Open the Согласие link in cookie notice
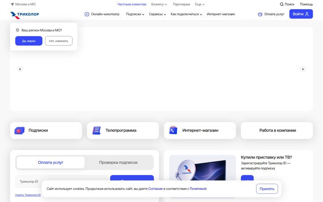Image resolution: width=323 pixels, height=202 pixels. [x=155, y=189]
